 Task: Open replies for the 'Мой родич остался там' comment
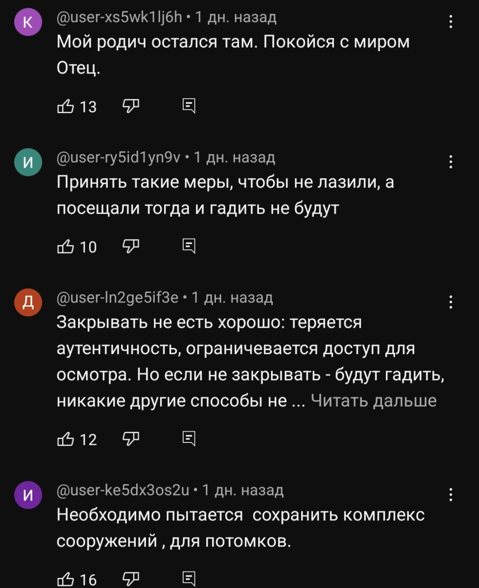(189, 106)
